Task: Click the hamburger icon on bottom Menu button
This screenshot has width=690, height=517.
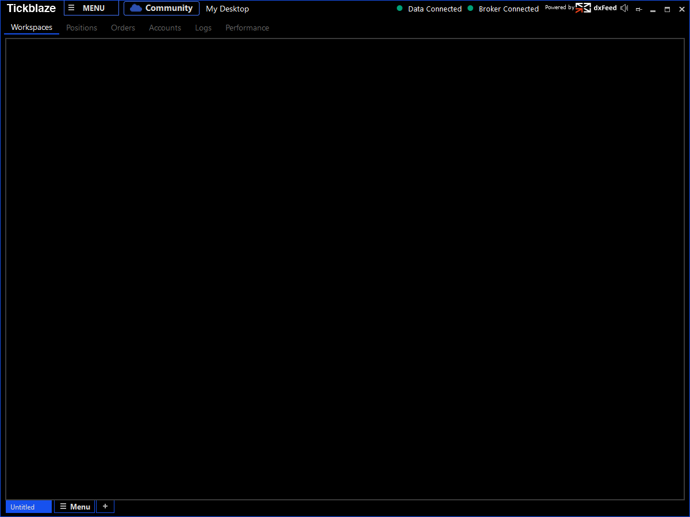Action: 63,506
